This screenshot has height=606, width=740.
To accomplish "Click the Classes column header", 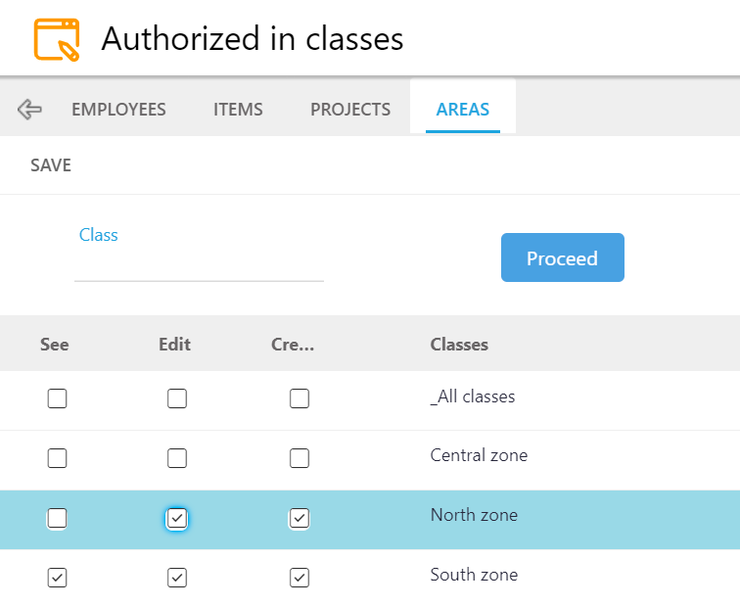I will (459, 344).
